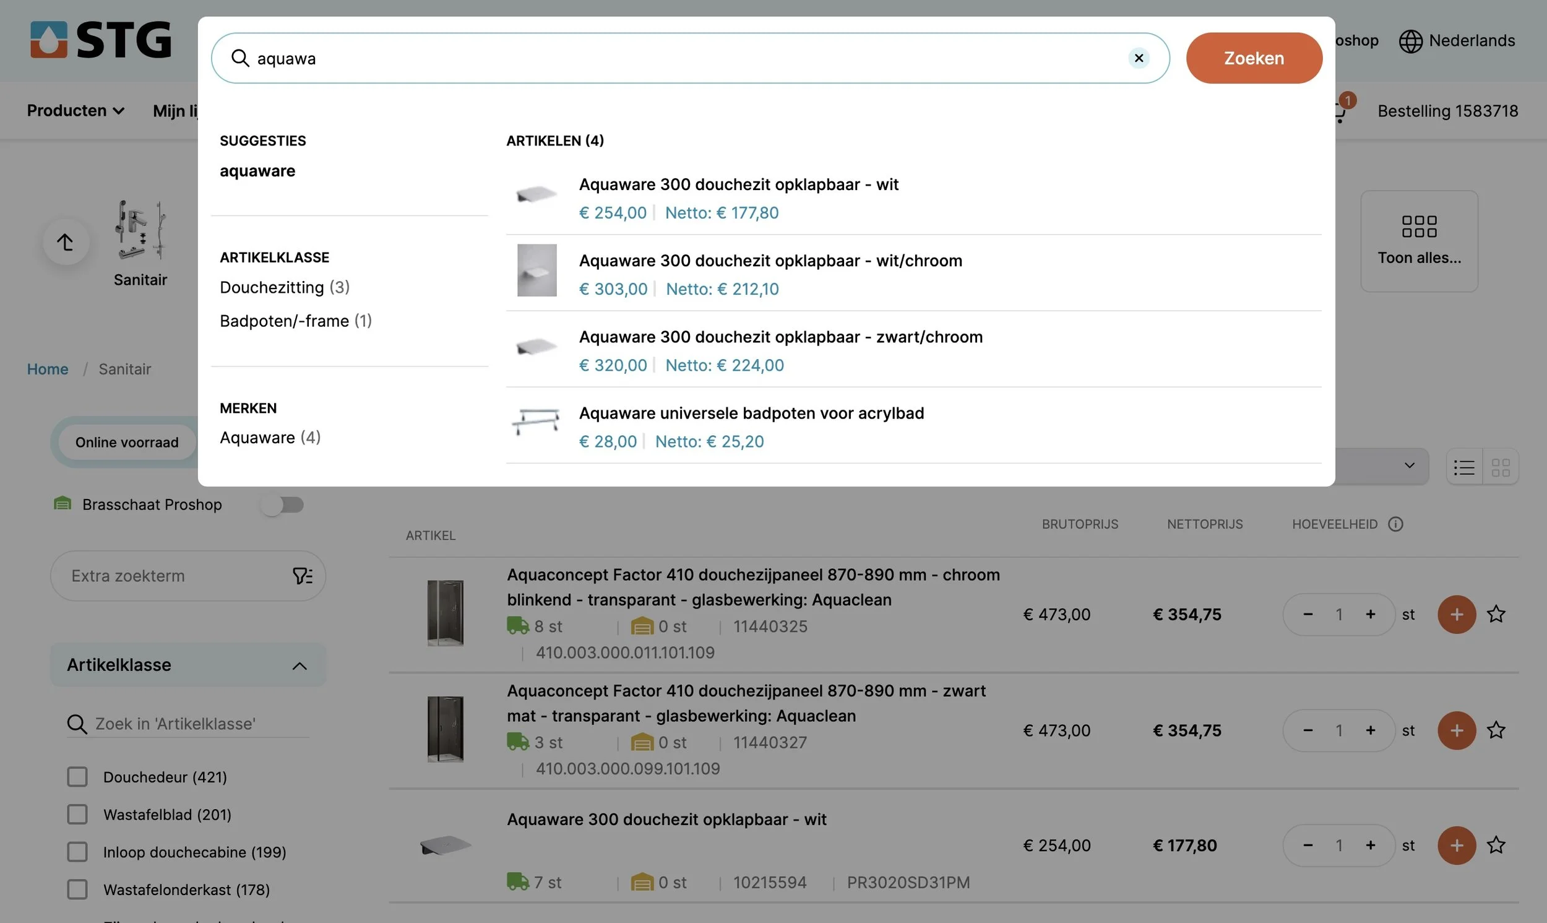Toggle Online voorraad filter
This screenshot has height=923, width=1547.
pyautogui.click(x=127, y=442)
